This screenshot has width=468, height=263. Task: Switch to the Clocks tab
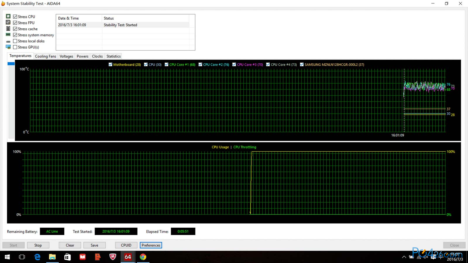coord(97,56)
